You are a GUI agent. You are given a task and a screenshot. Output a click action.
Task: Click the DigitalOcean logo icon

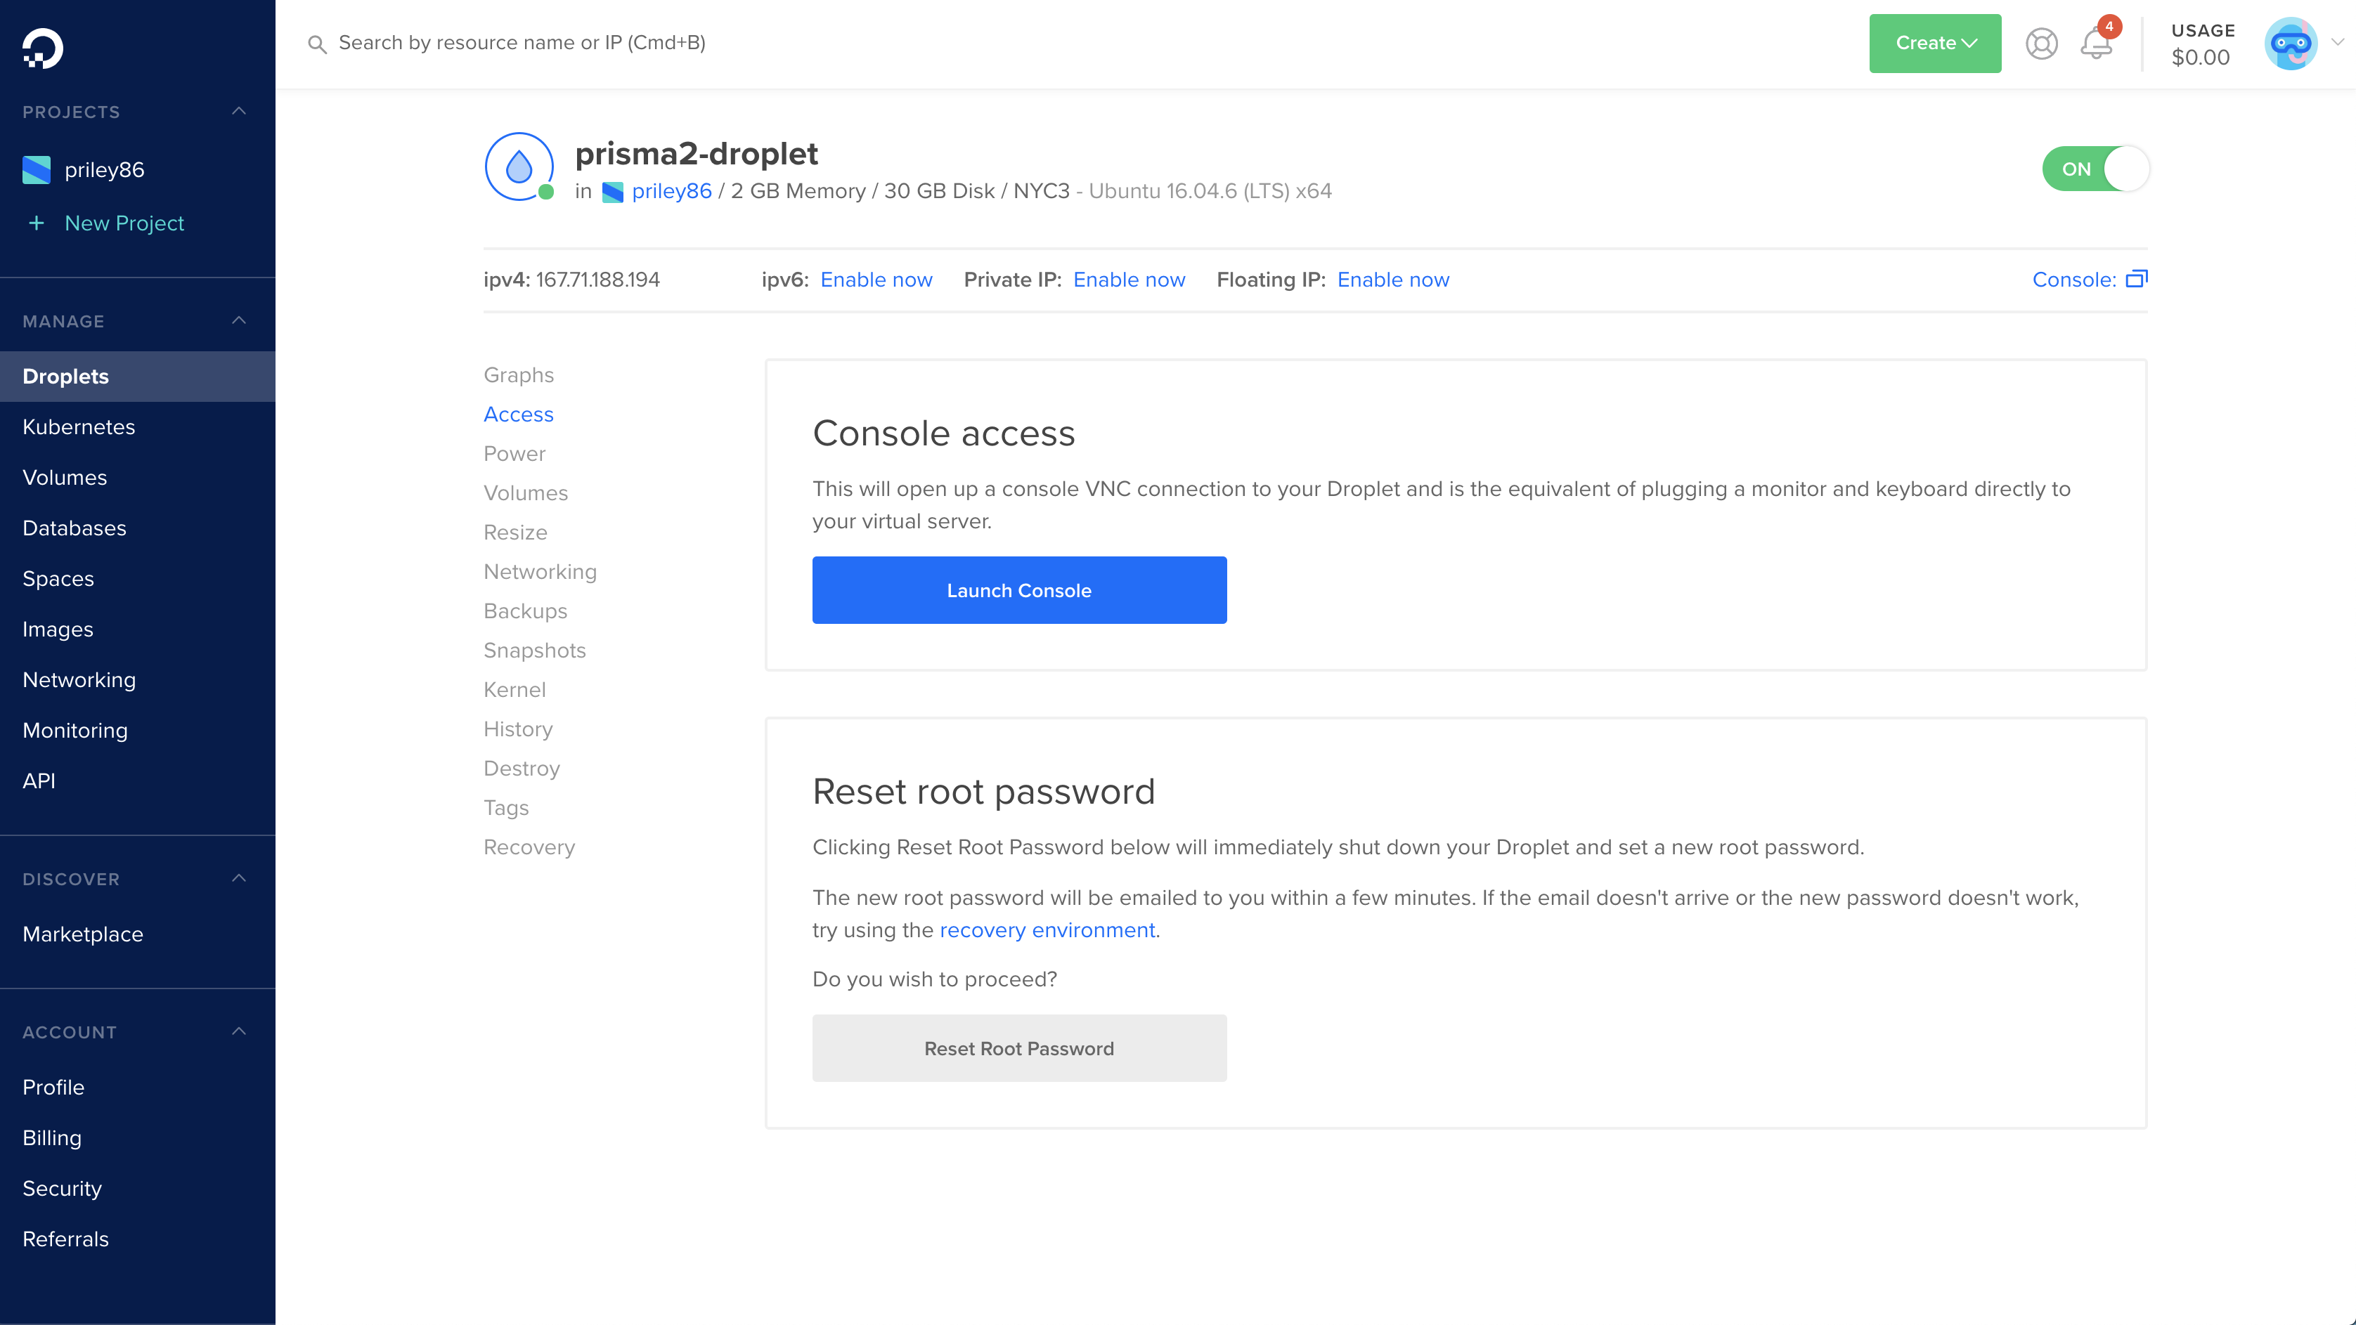pyautogui.click(x=43, y=48)
